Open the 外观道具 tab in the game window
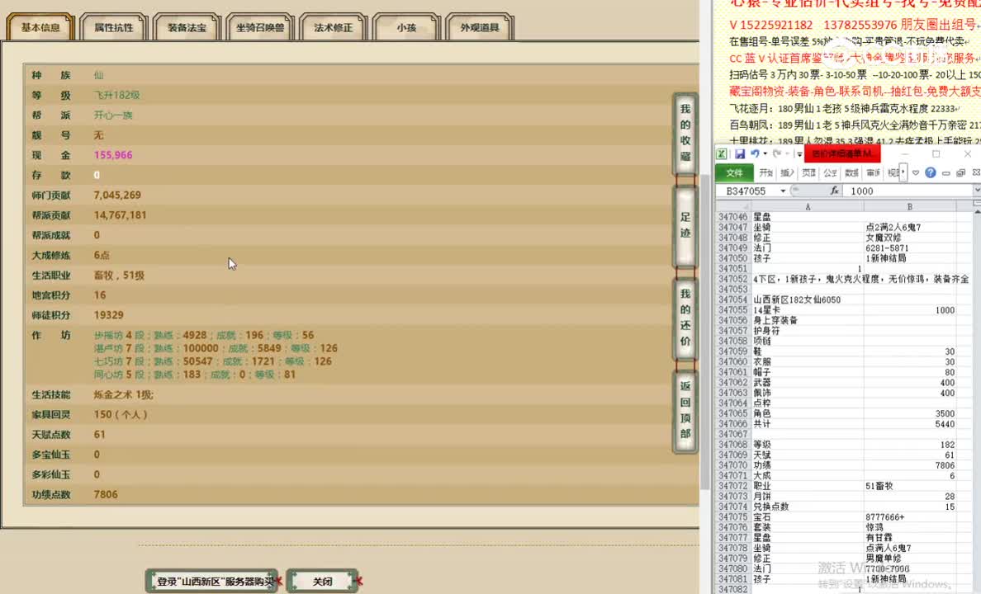 tap(479, 26)
